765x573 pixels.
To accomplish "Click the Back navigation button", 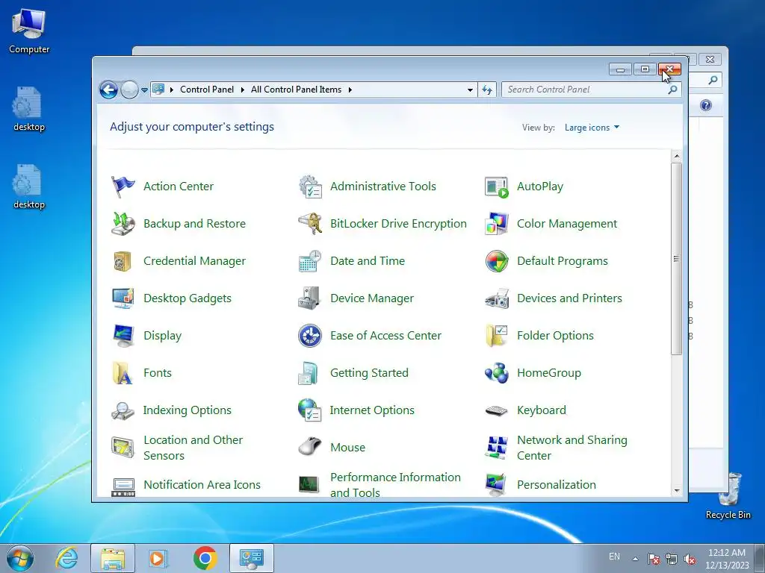I will pos(109,90).
